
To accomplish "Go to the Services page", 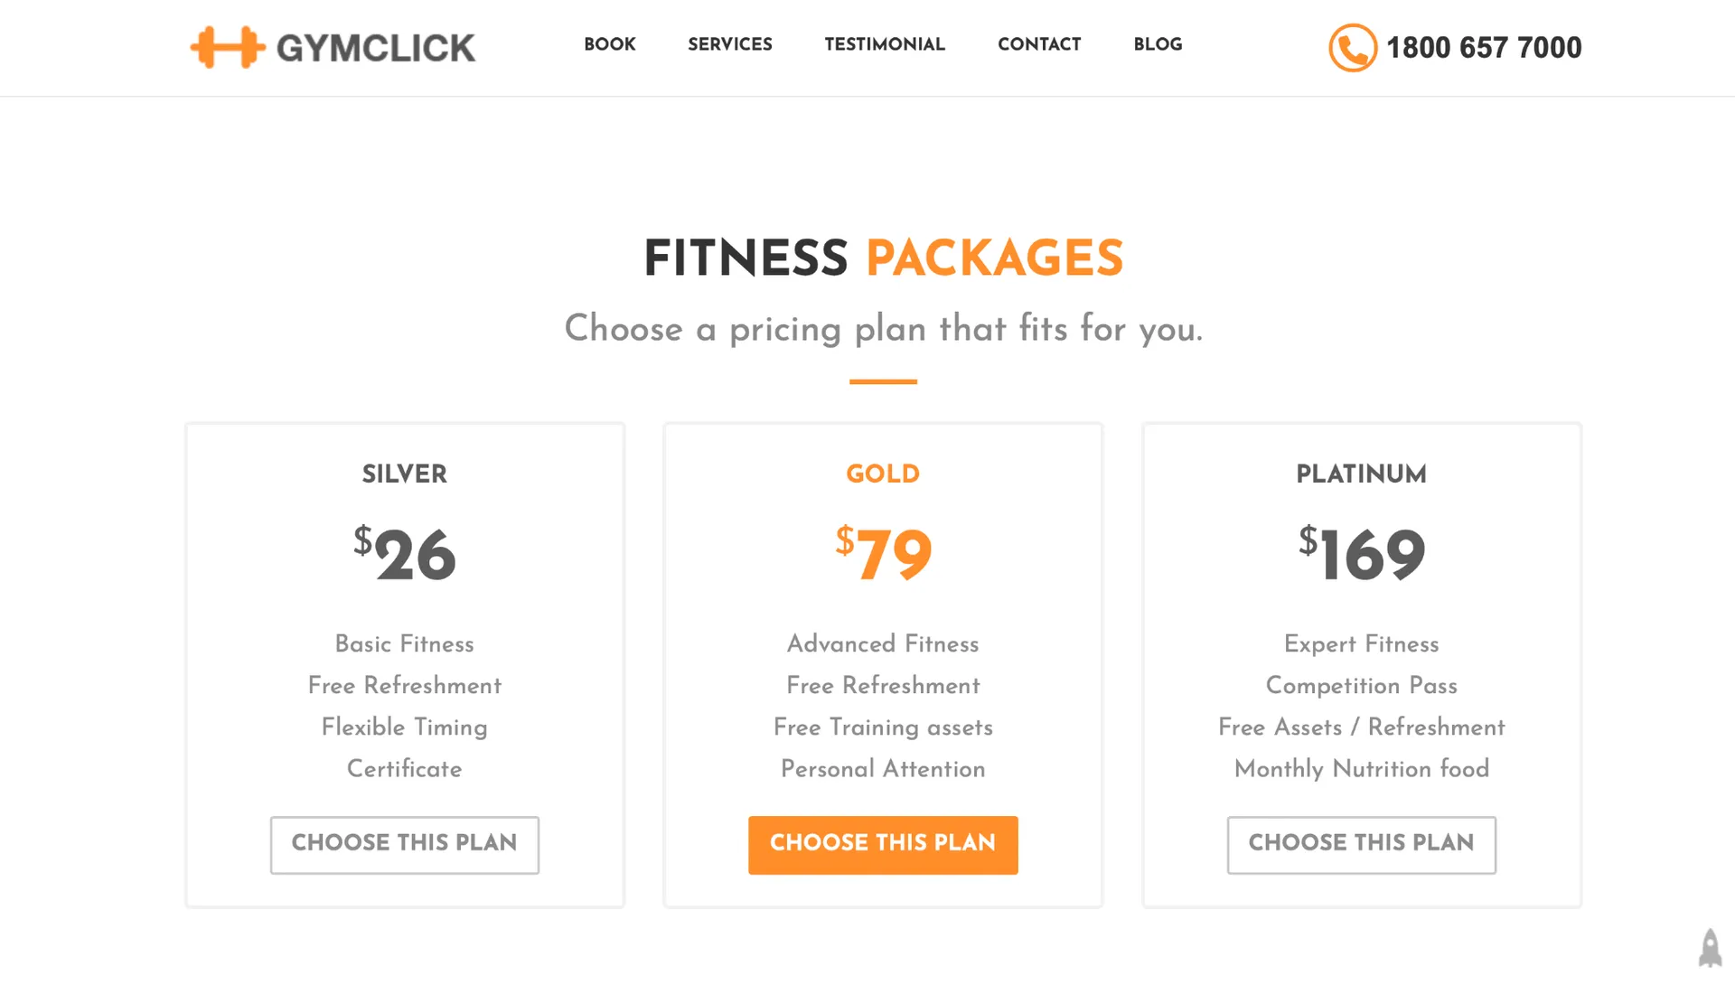I will 730,44.
